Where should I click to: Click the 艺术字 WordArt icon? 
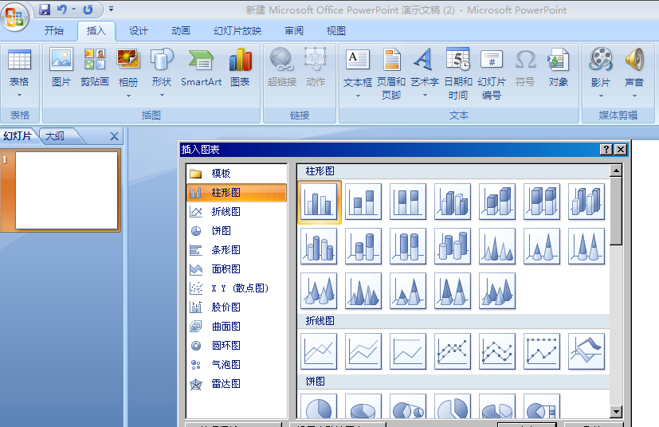coord(425,59)
